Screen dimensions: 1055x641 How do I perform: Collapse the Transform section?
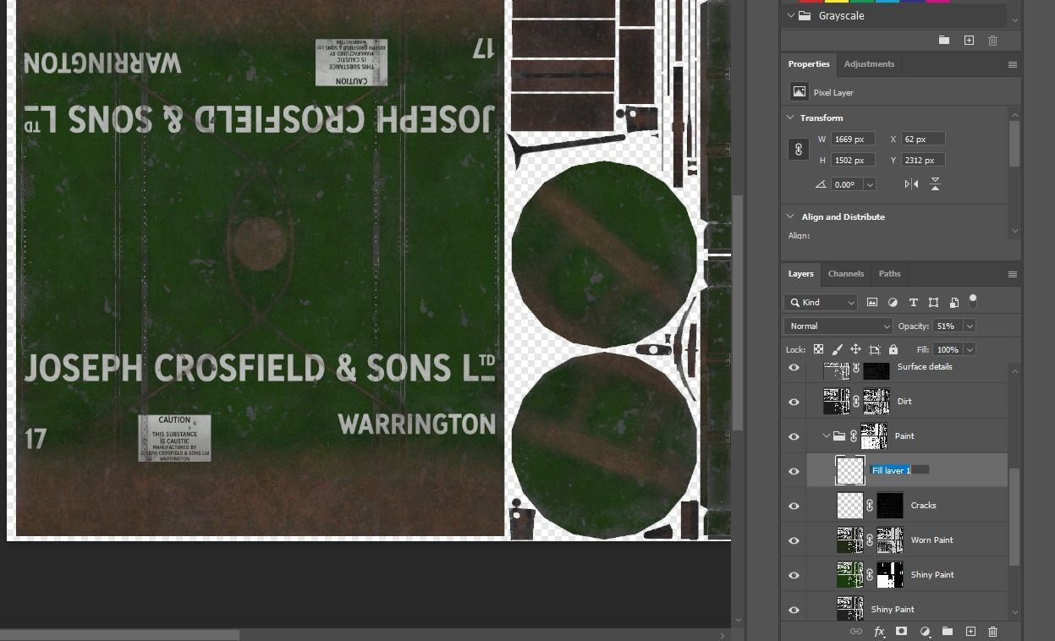[x=791, y=118]
